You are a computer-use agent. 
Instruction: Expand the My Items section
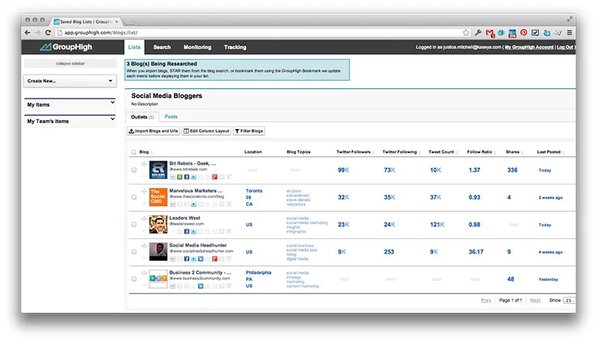tap(70, 105)
